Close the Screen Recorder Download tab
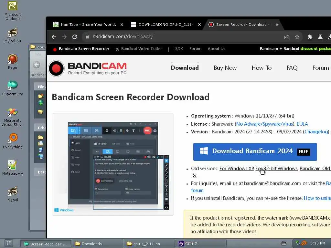 (x=277, y=25)
